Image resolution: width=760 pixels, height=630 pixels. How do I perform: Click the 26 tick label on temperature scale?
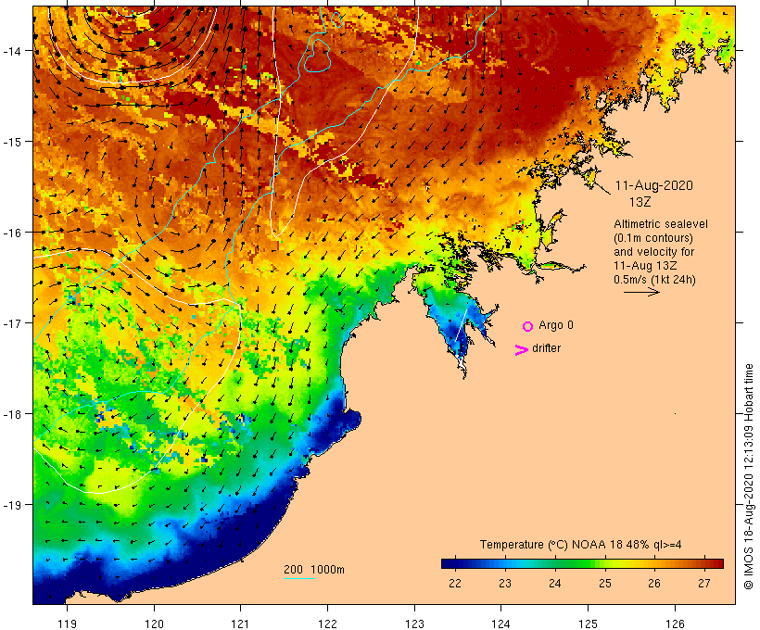654,583
